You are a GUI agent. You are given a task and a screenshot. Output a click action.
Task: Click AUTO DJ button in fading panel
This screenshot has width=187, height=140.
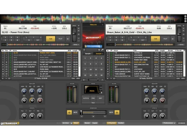86,98
